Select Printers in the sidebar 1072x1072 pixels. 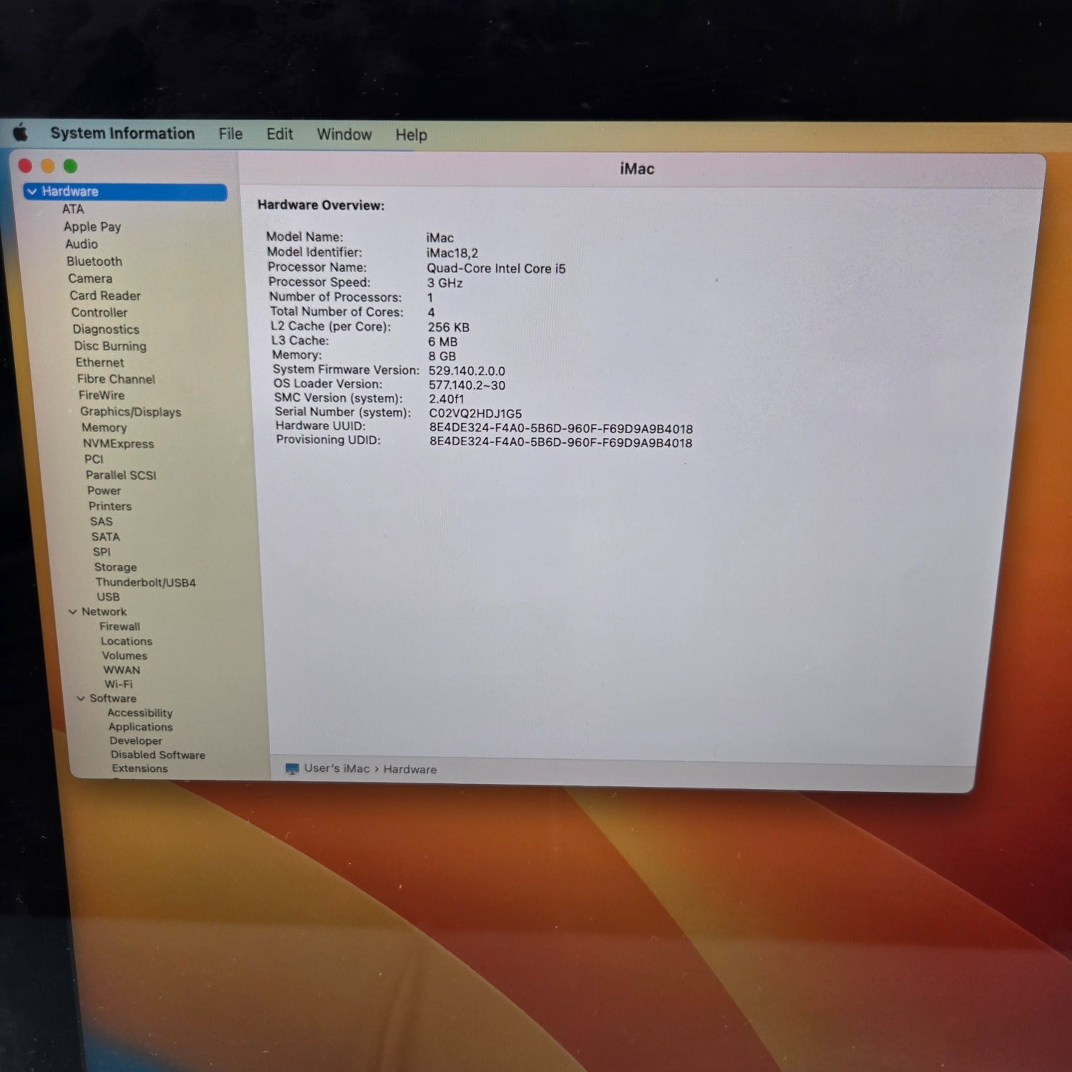point(110,506)
